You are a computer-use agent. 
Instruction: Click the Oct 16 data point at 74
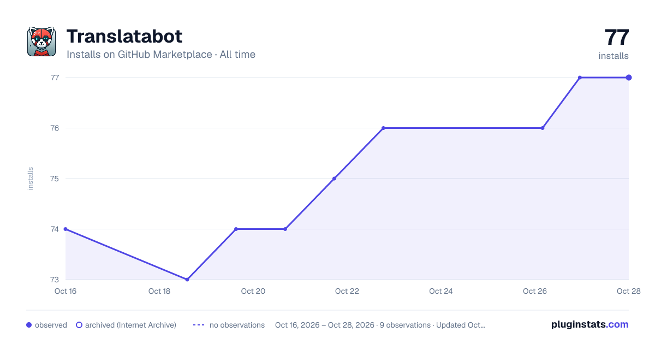coord(65,229)
